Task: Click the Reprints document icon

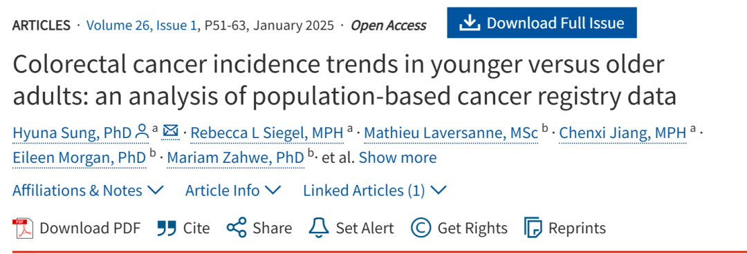Action: (x=533, y=228)
